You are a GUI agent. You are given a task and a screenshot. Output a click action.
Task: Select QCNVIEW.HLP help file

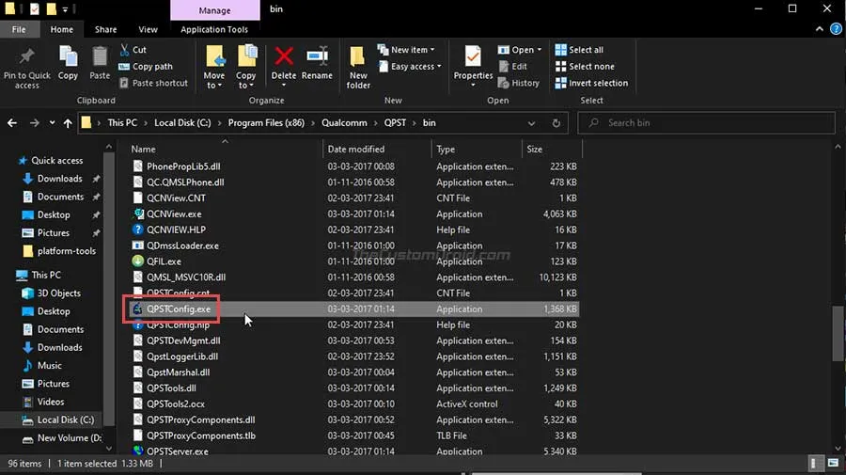176,230
